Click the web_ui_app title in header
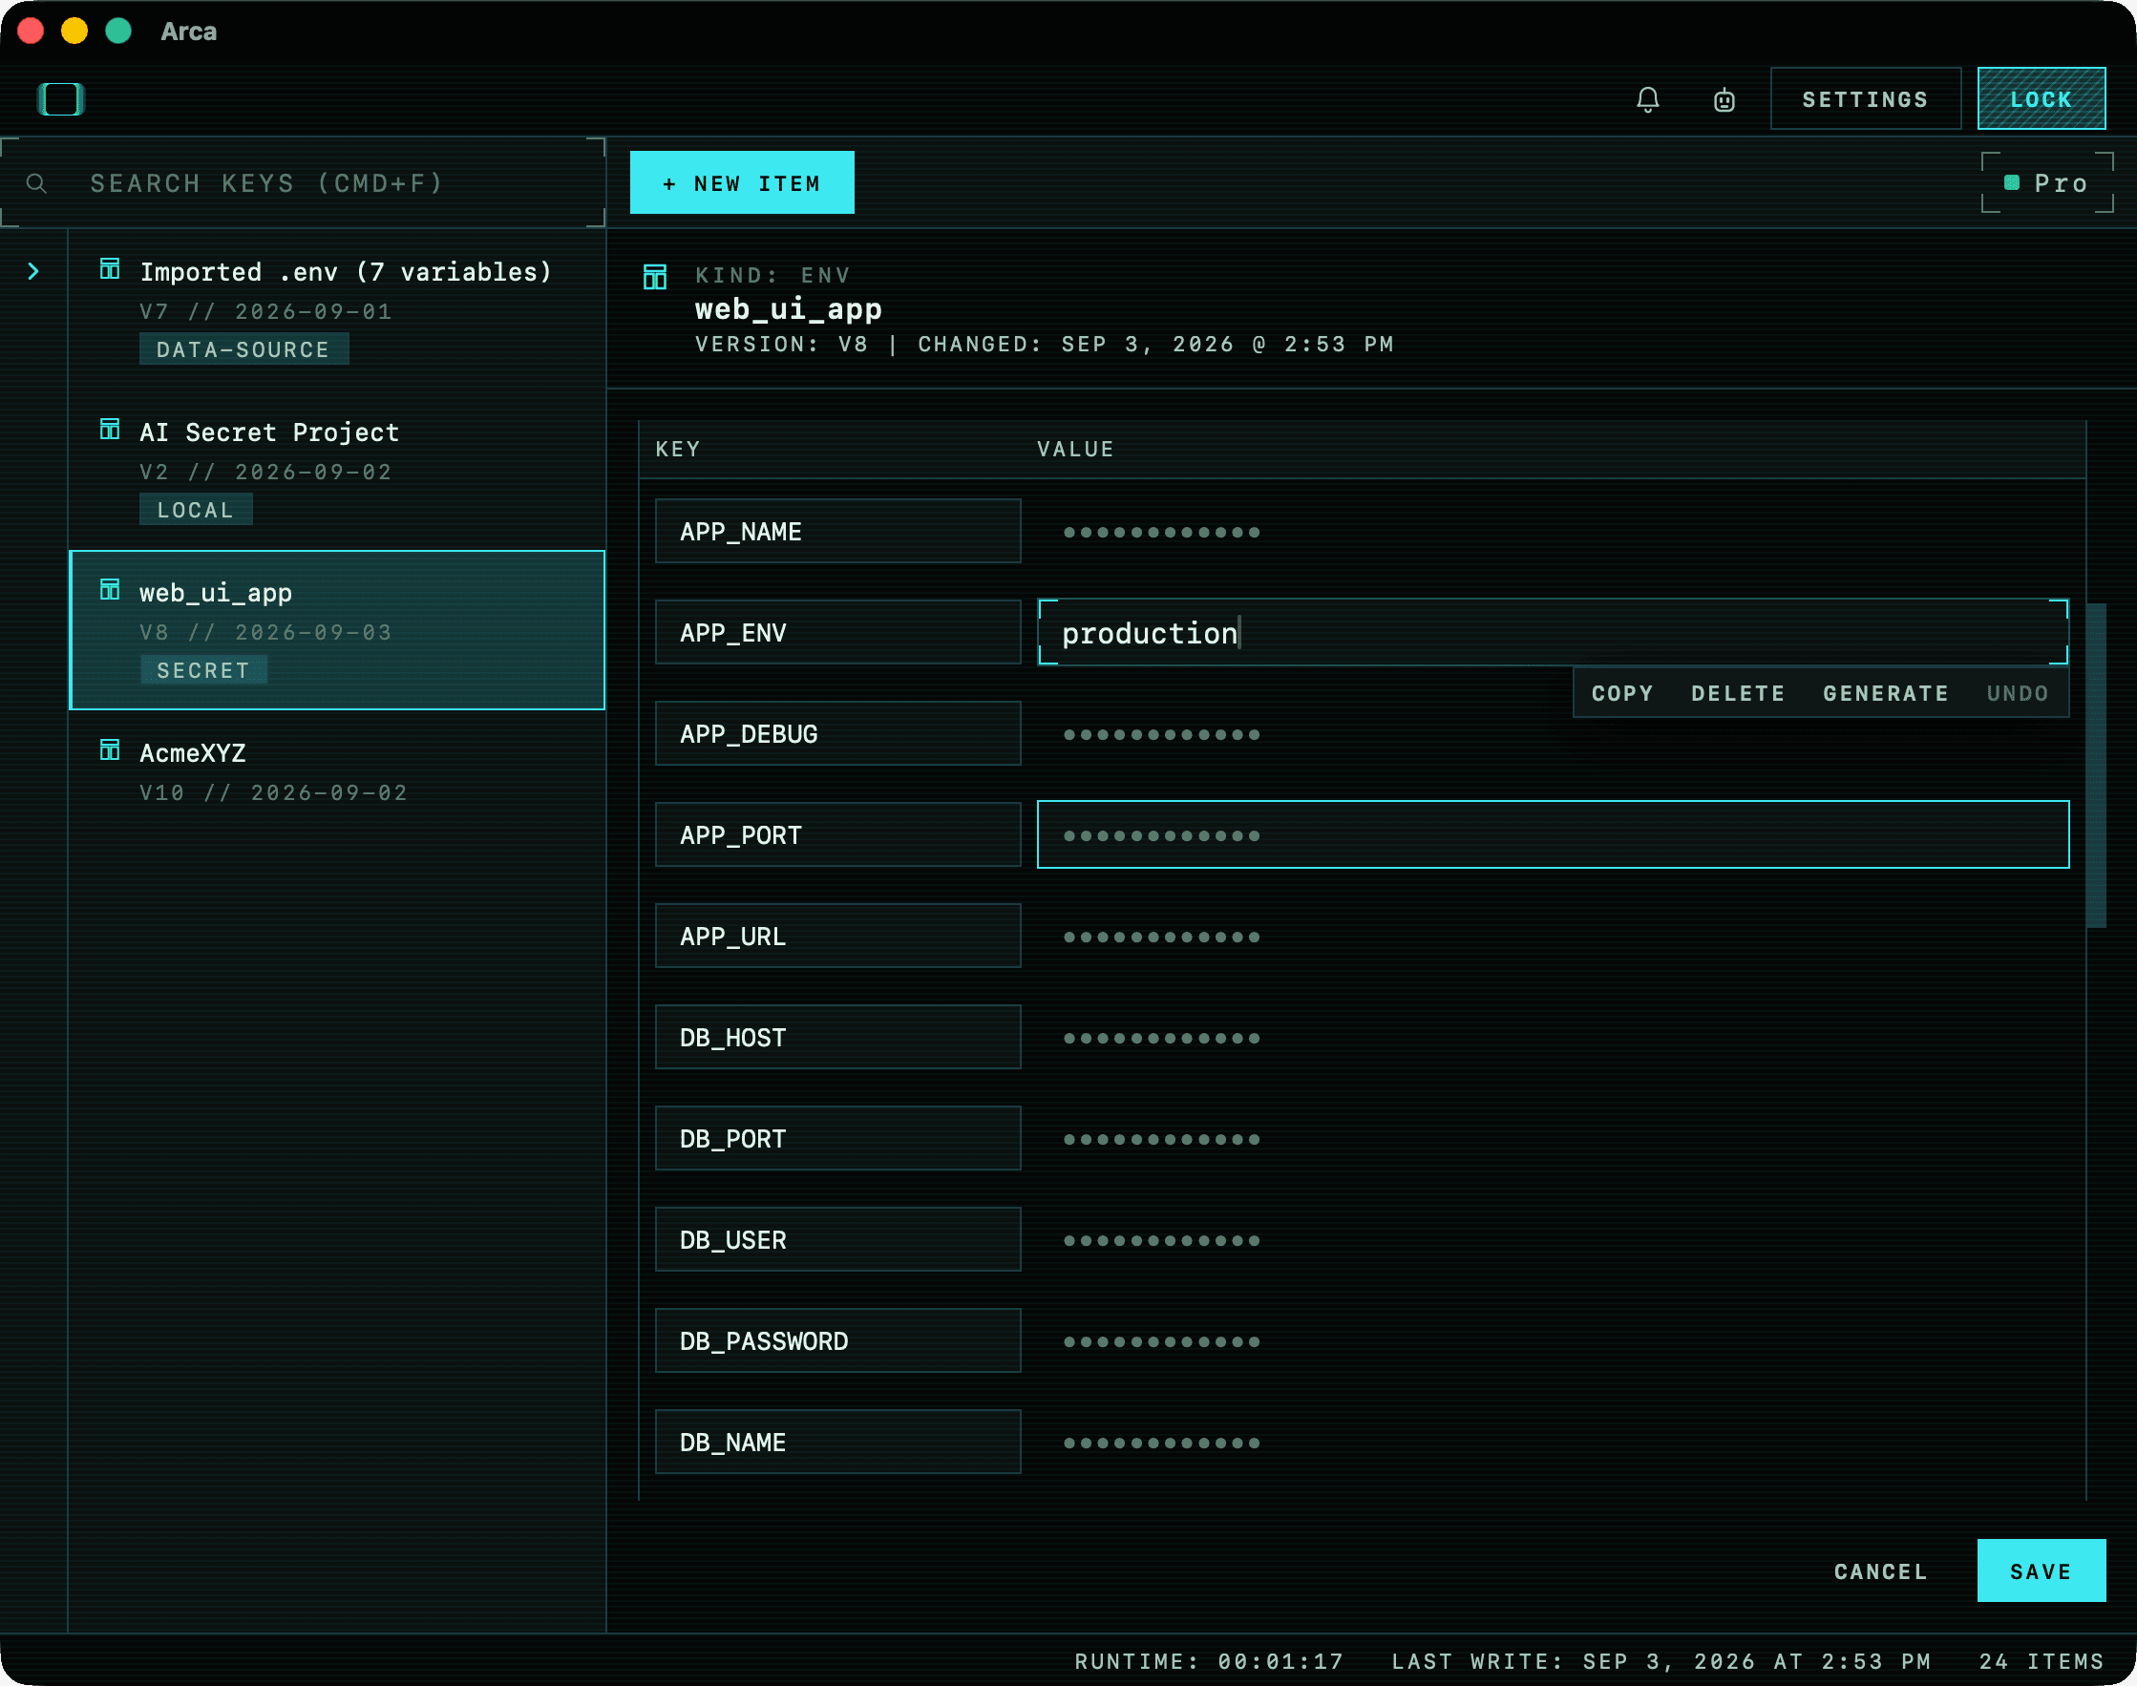The height and width of the screenshot is (1686, 2137). 789,309
